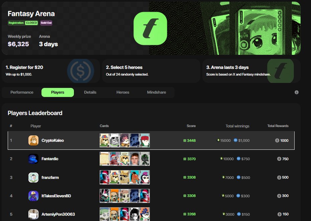Click ItTakesElevenBD's avatar
The width and height of the screenshot is (311, 221).
tap(33, 196)
